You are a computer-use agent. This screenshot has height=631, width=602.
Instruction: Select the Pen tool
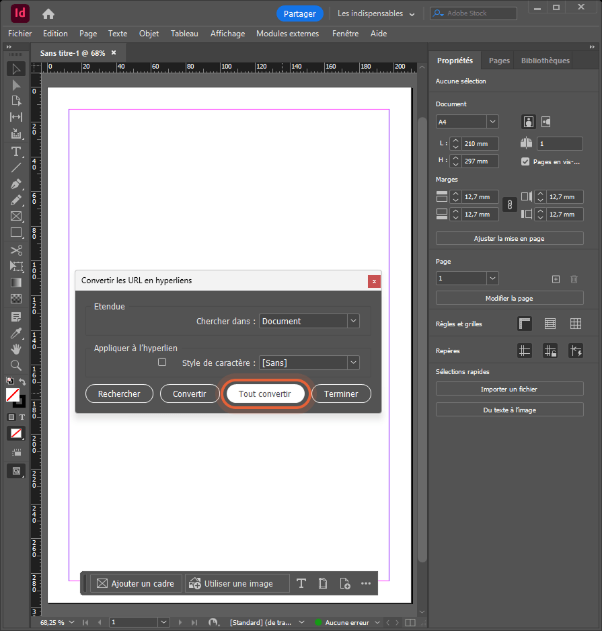tap(16, 184)
